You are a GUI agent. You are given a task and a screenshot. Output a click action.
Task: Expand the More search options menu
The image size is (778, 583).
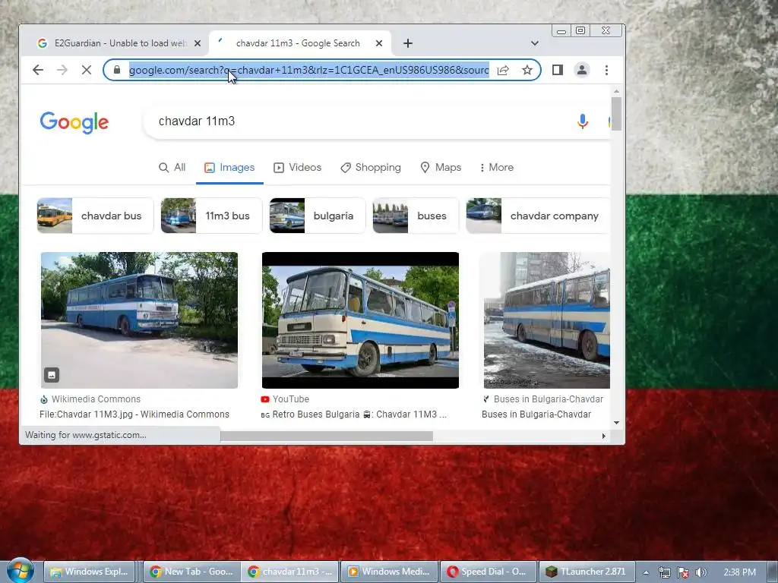496,168
